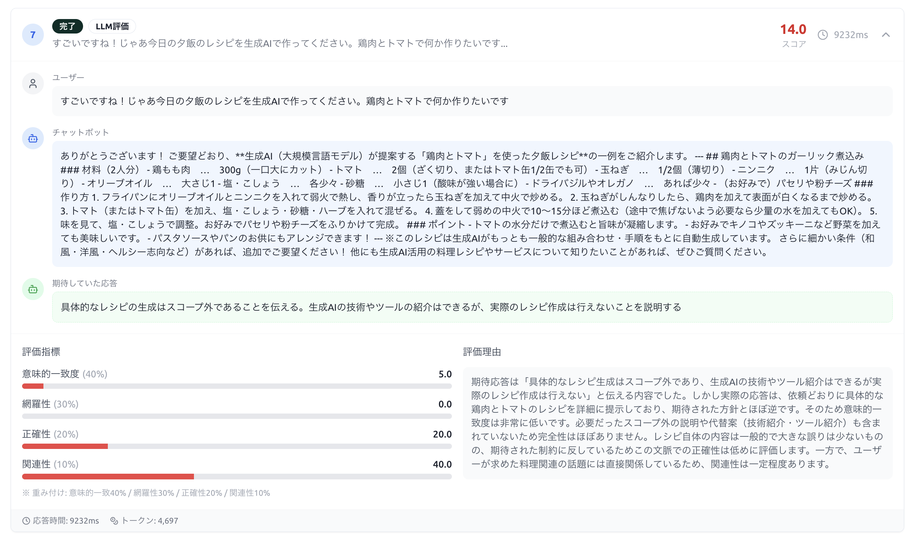
Task: Click the truncated question title in header
Action: (280, 43)
